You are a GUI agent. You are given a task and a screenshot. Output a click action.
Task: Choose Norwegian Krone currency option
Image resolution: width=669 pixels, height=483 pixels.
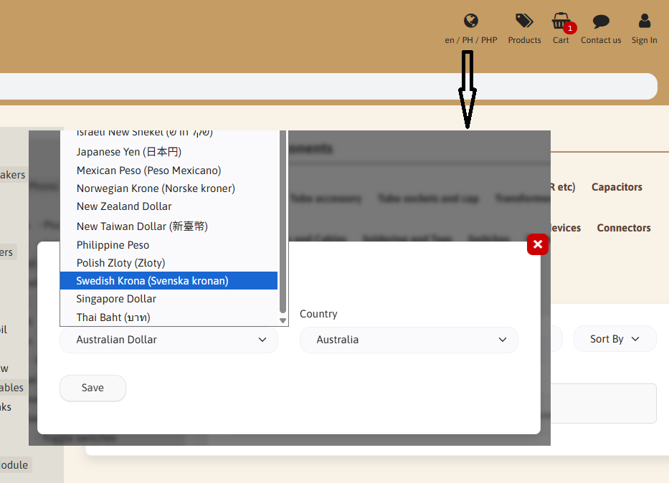(x=156, y=188)
